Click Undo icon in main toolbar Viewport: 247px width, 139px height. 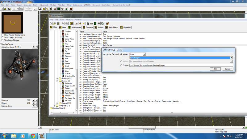(27, 9)
